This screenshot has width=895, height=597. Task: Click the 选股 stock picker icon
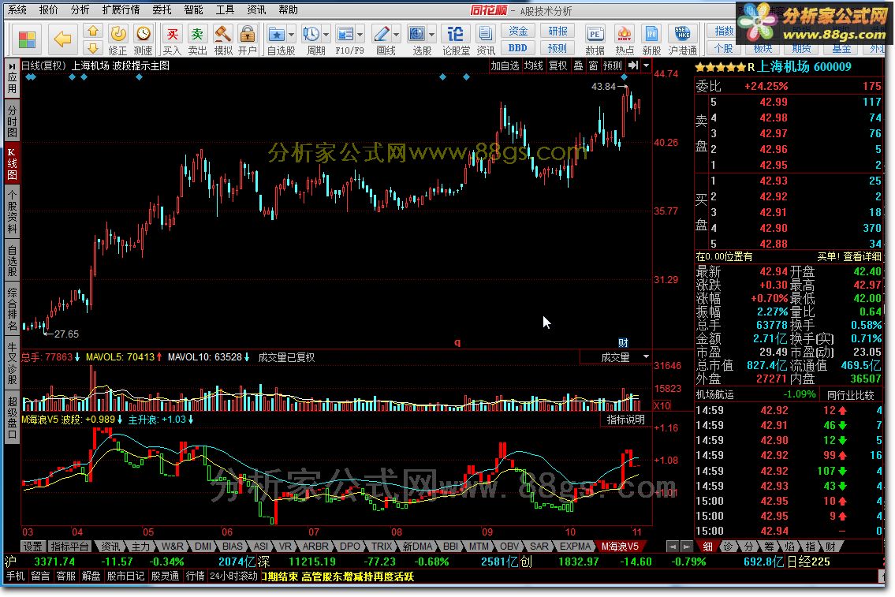[416, 34]
